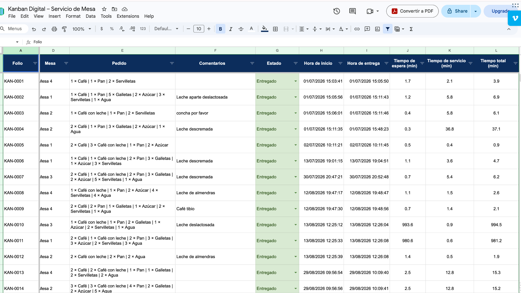Open version history clock icon

point(337,11)
